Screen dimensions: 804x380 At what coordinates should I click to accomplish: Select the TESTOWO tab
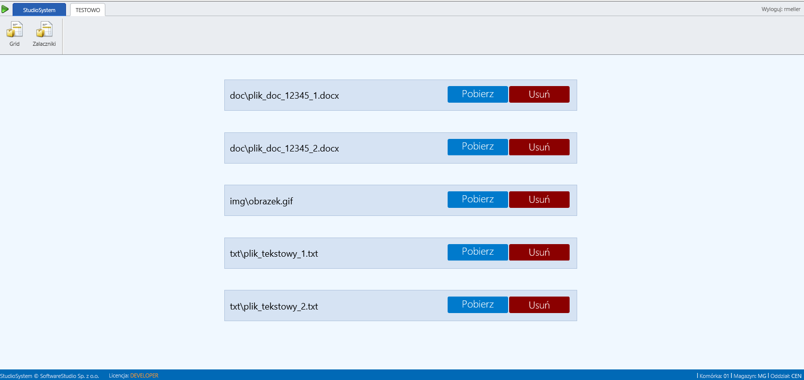coord(88,10)
